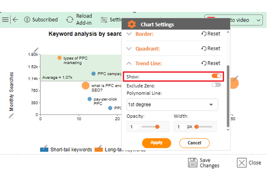Enable the Exclude Zero toggle
This screenshot has height=183, width=267.
tap(216, 85)
